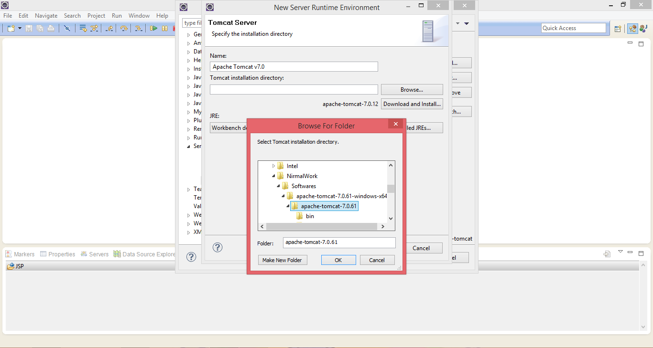Switch to the Data Source Explorer tab
Viewport: 653px width, 348px height.
[144, 254]
